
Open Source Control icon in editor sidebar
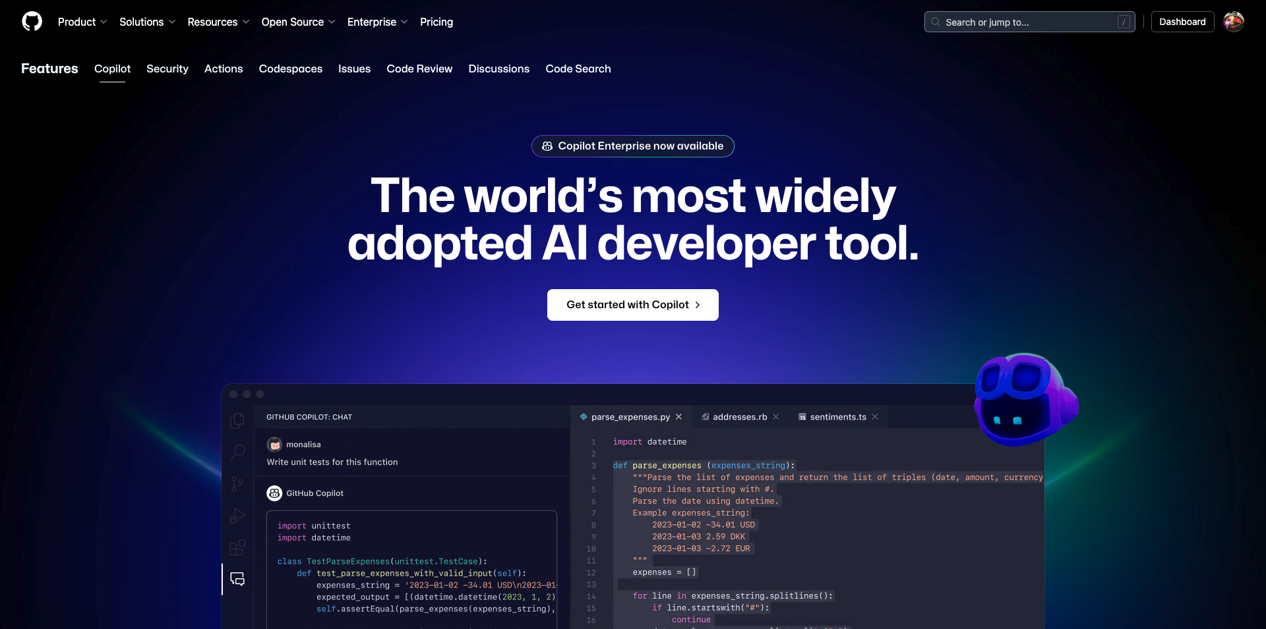tap(237, 484)
